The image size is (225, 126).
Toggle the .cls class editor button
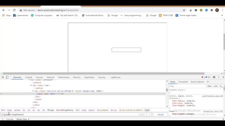215,86
